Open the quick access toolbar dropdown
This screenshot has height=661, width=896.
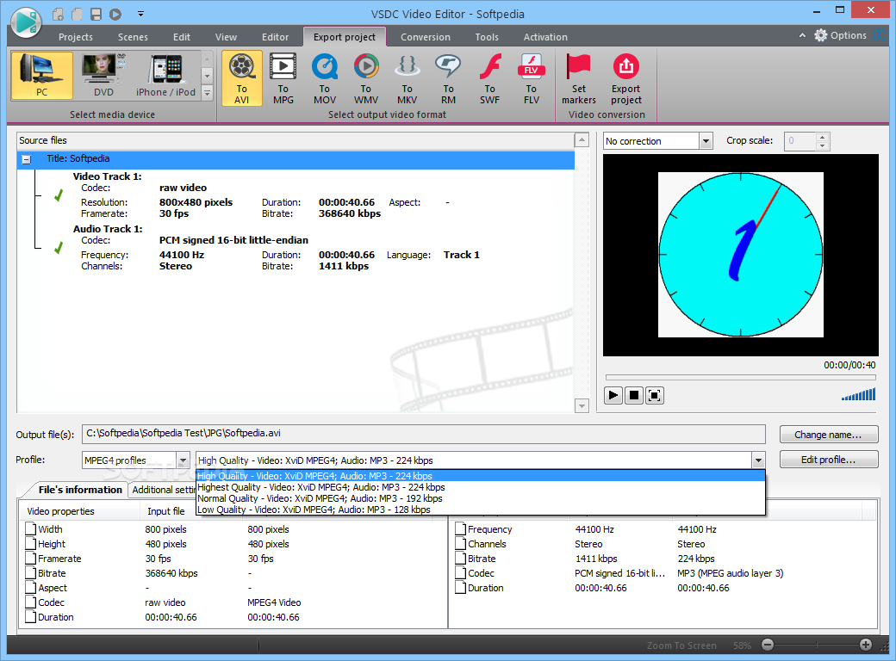click(x=140, y=14)
